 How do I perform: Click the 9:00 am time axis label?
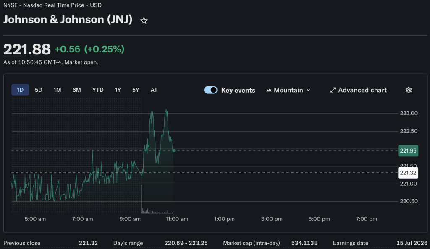(130, 219)
